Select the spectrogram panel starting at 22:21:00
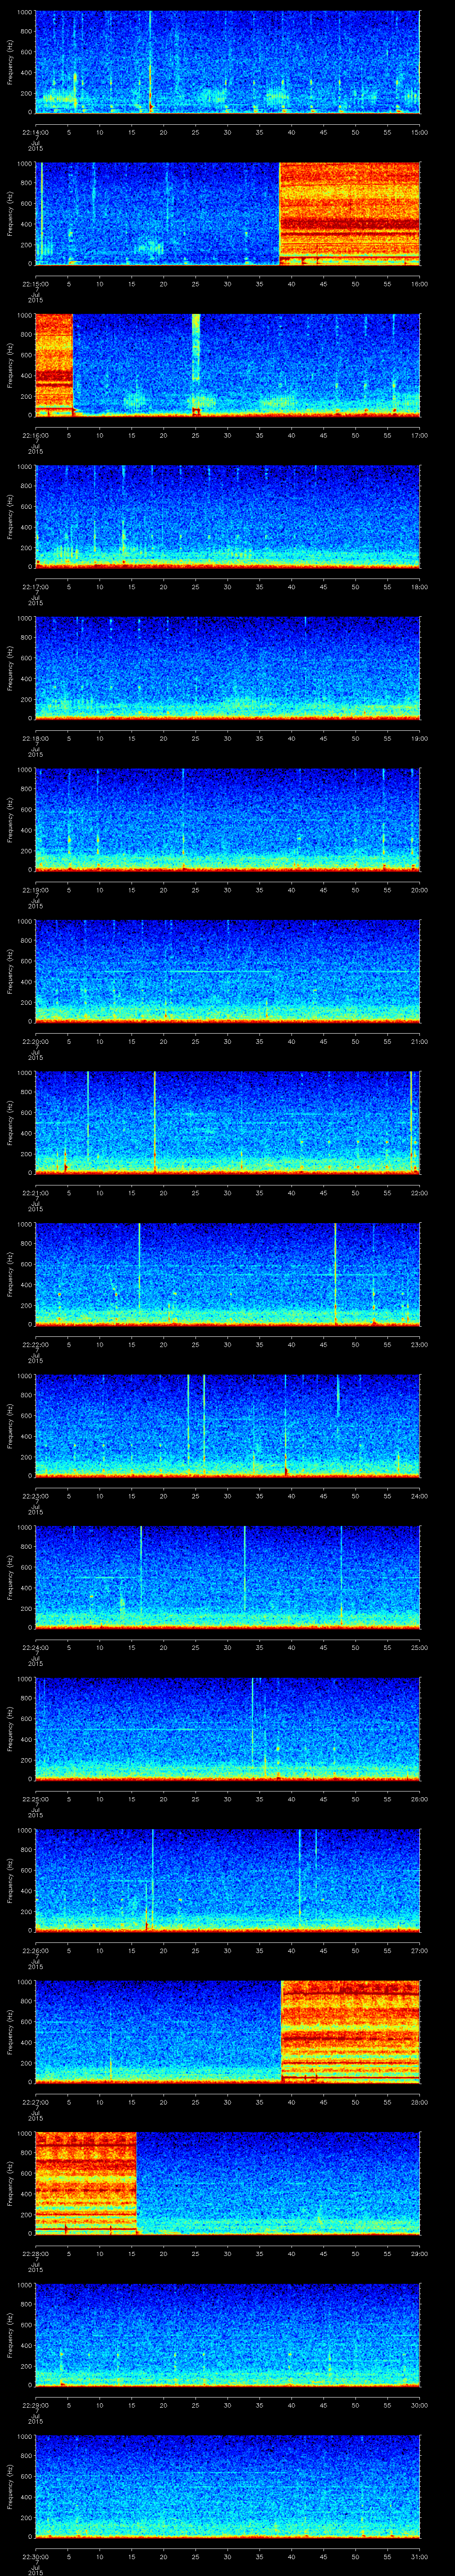The image size is (455, 2576). coord(228,1123)
